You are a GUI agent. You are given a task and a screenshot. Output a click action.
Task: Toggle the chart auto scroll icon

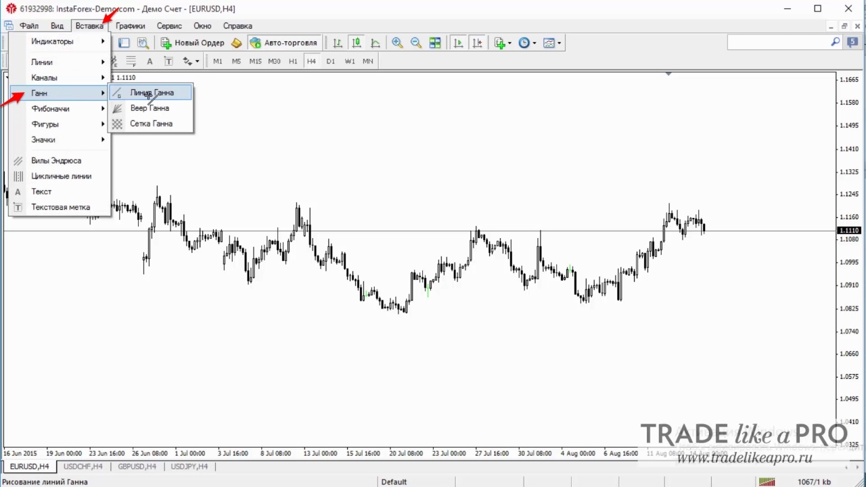pyautogui.click(x=458, y=43)
